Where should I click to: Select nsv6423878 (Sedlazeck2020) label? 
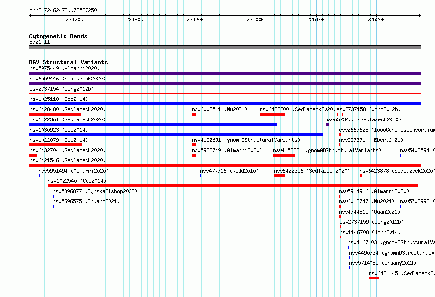tap(397, 171)
